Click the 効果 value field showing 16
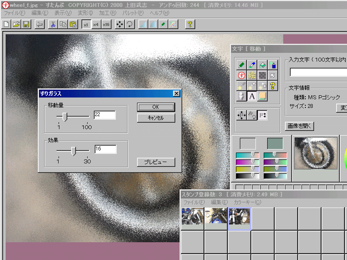347x260 pixels. pos(105,149)
